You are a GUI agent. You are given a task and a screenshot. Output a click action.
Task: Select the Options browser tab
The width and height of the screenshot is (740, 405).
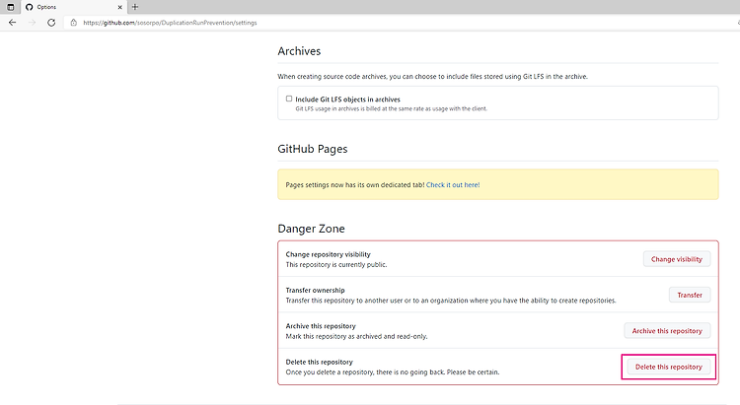point(74,7)
